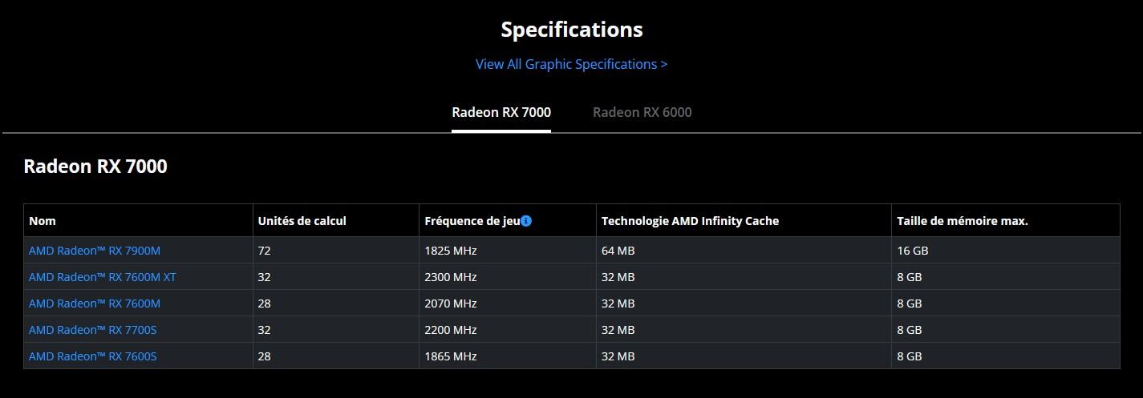Screen dimensions: 1143x398
Task: Select the 1825 MHz frequency cell
Action: click(x=451, y=251)
